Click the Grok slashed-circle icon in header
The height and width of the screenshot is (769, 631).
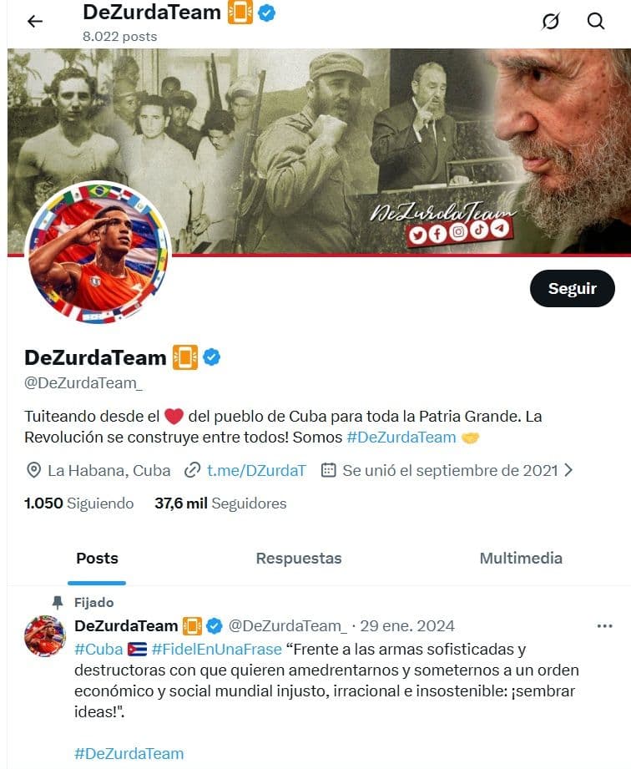click(551, 21)
